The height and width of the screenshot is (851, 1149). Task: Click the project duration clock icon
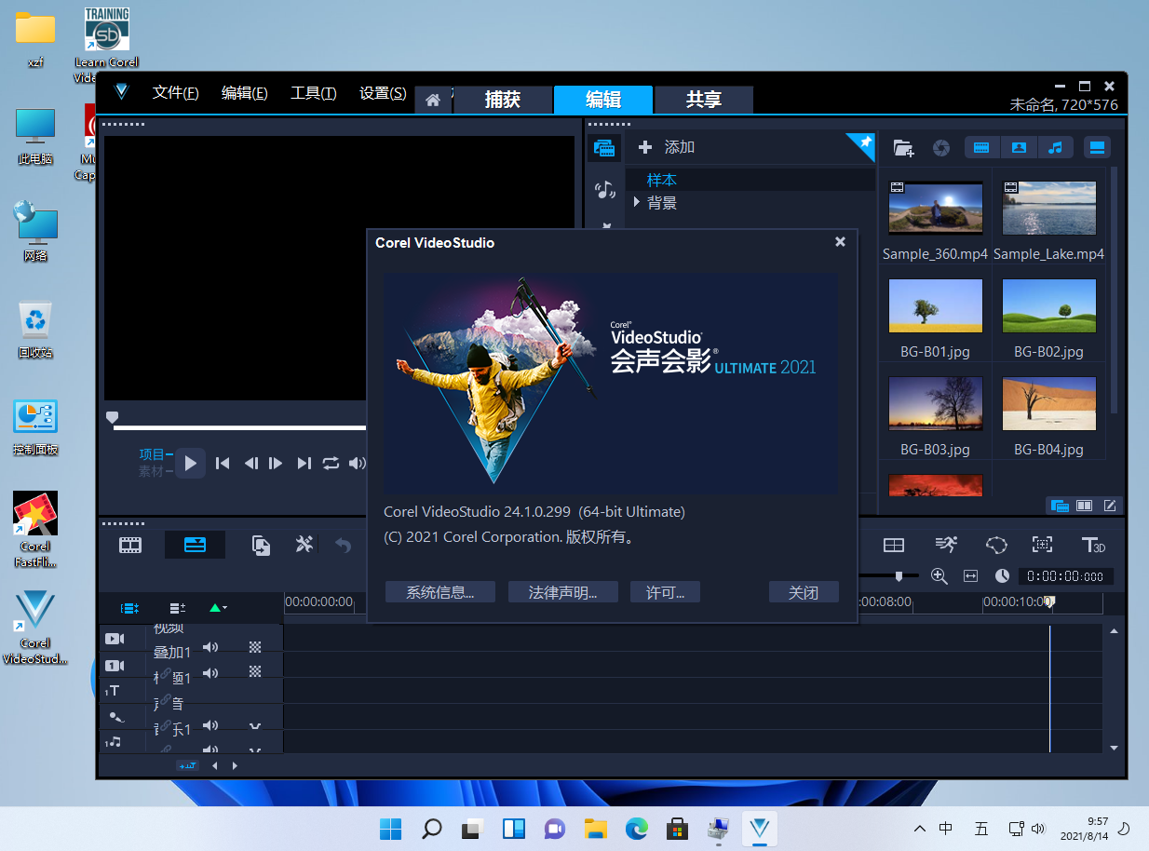click(x=1002, y=576)
